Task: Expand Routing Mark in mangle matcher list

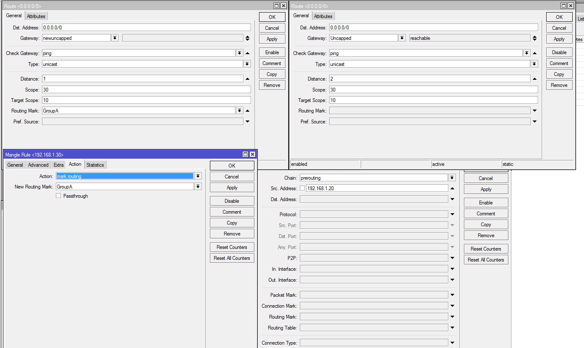Action: 452,317
